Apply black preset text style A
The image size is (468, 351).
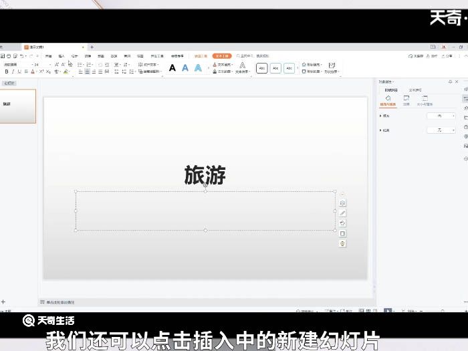click(172, 68)
